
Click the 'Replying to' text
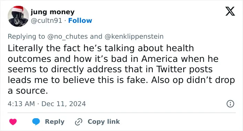coord(26,37)
